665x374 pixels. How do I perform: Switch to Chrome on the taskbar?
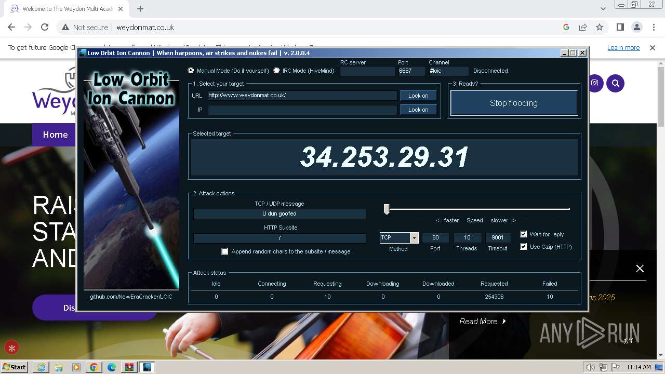tap(94, 367)
